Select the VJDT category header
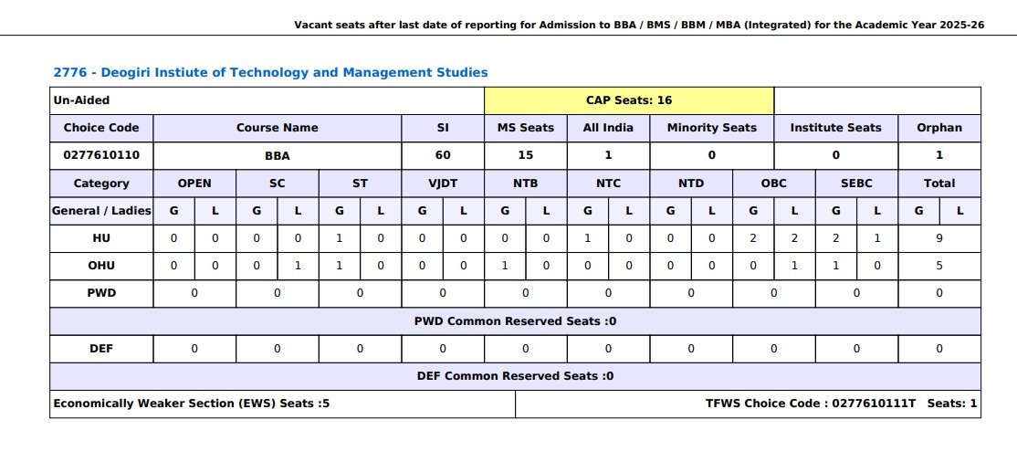Viewport: 1017px width, 472px height. pyautogui.click(x=443, y=184)
